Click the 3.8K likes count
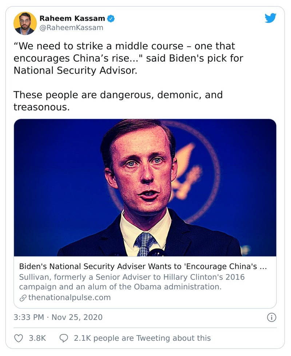291x356 pixels. (37, 338)
